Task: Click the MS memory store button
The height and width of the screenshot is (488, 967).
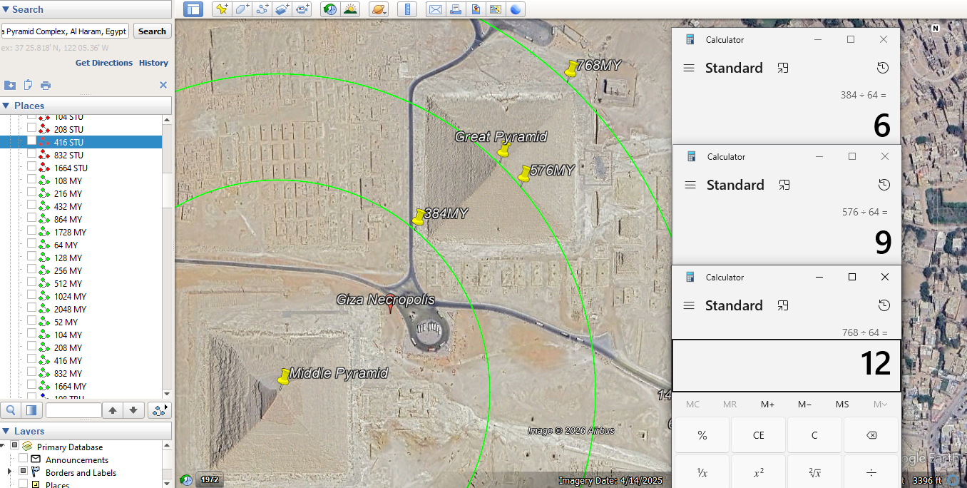Action: [x=842, y=405]
